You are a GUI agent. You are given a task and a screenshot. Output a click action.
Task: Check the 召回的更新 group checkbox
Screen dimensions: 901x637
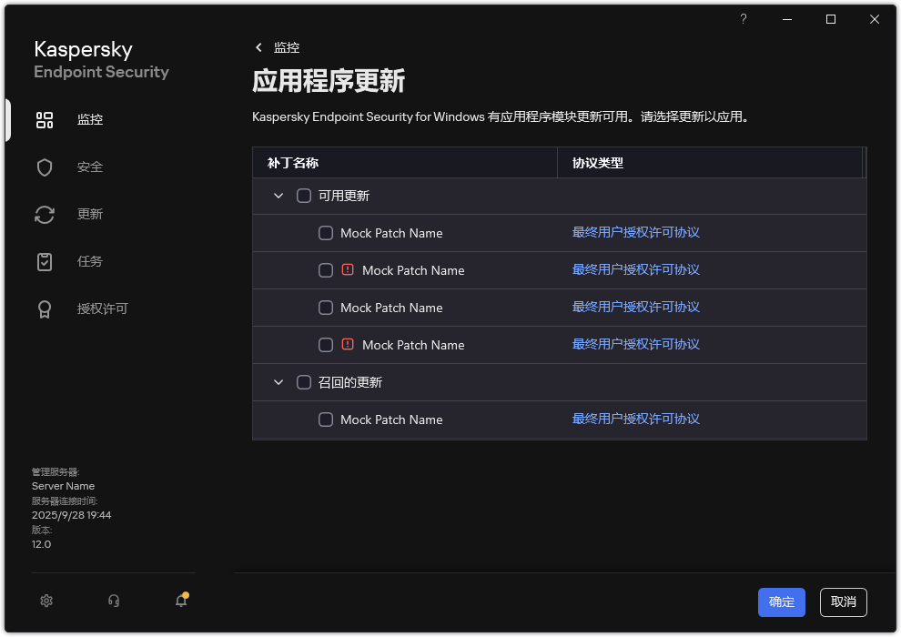[x=303, y=381]
